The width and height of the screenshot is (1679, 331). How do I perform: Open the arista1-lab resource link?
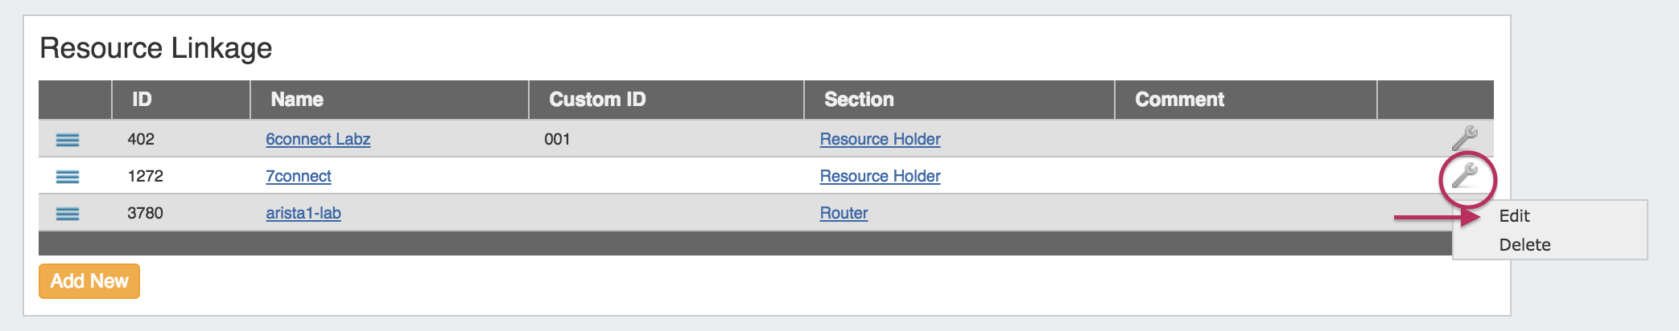(303, 213)
